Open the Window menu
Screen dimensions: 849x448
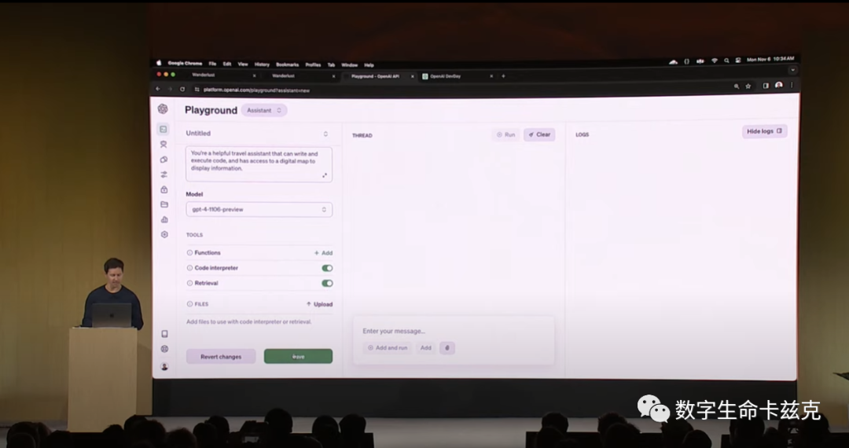coord(349,65)
